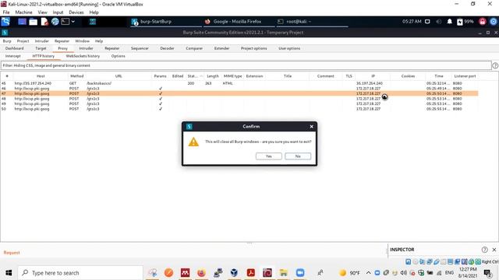Open File Explorer from Windows taskbar
This screenshot has width=499, height=280.
point(283,273)
